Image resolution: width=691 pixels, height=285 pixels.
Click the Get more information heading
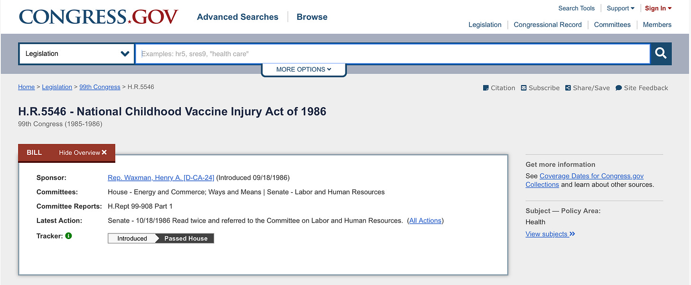560,164
